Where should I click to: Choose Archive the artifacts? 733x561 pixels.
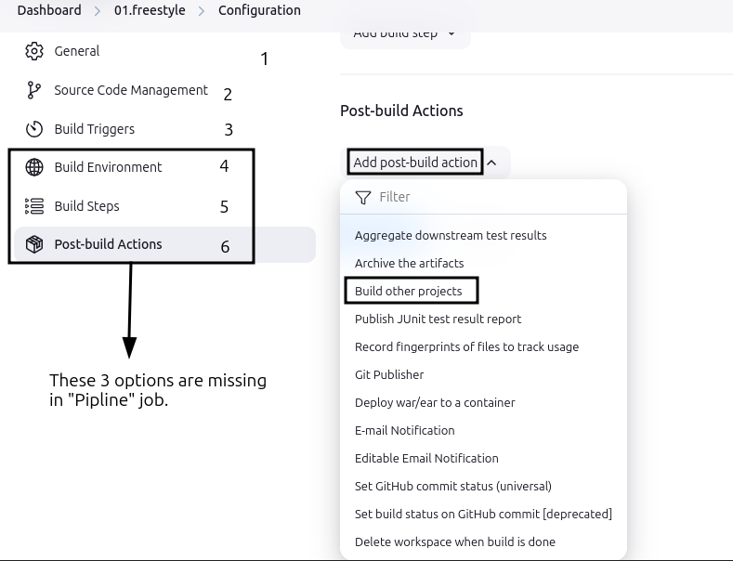pos(409,263)
